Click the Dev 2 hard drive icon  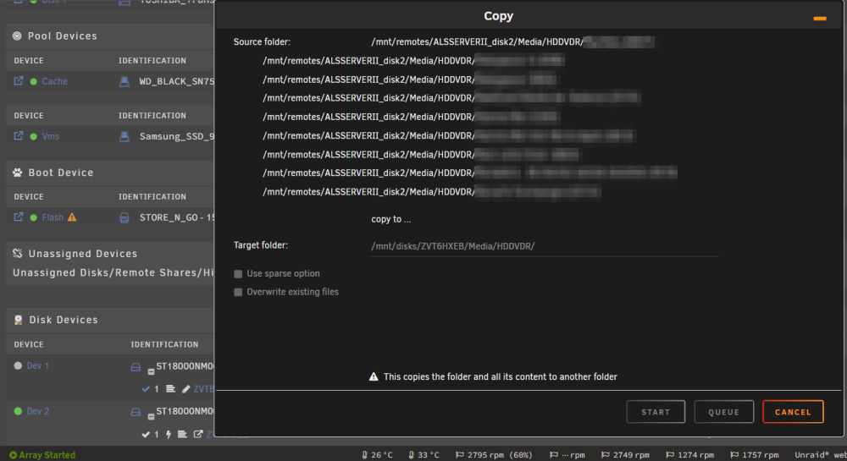pos(136,413)
